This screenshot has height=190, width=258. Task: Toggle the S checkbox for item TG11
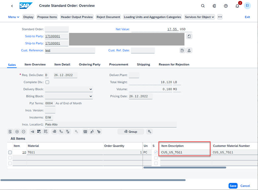point(156,152)
